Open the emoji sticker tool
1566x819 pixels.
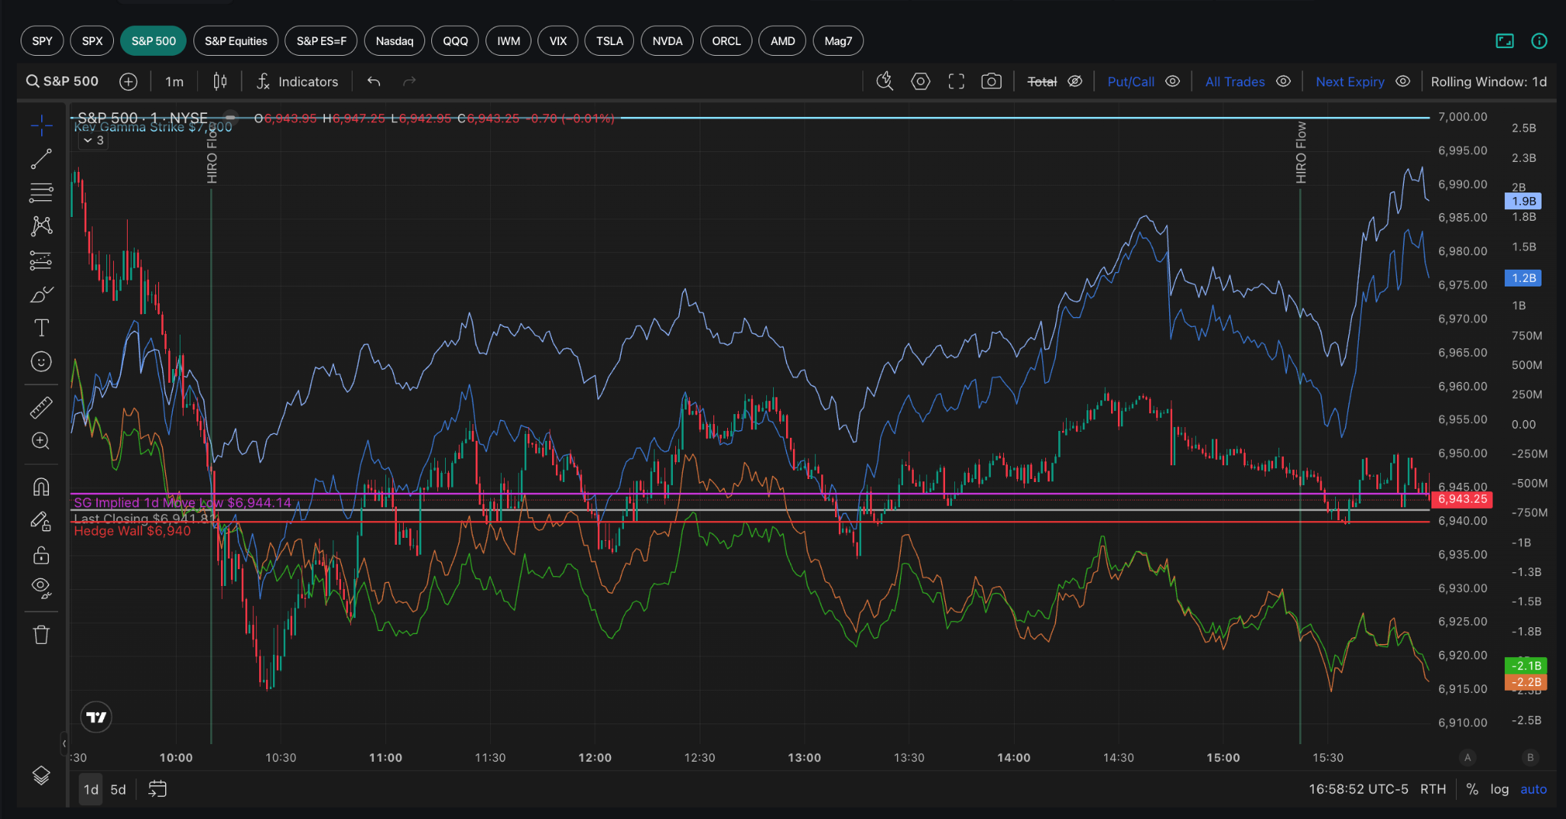tap(41, 361)
